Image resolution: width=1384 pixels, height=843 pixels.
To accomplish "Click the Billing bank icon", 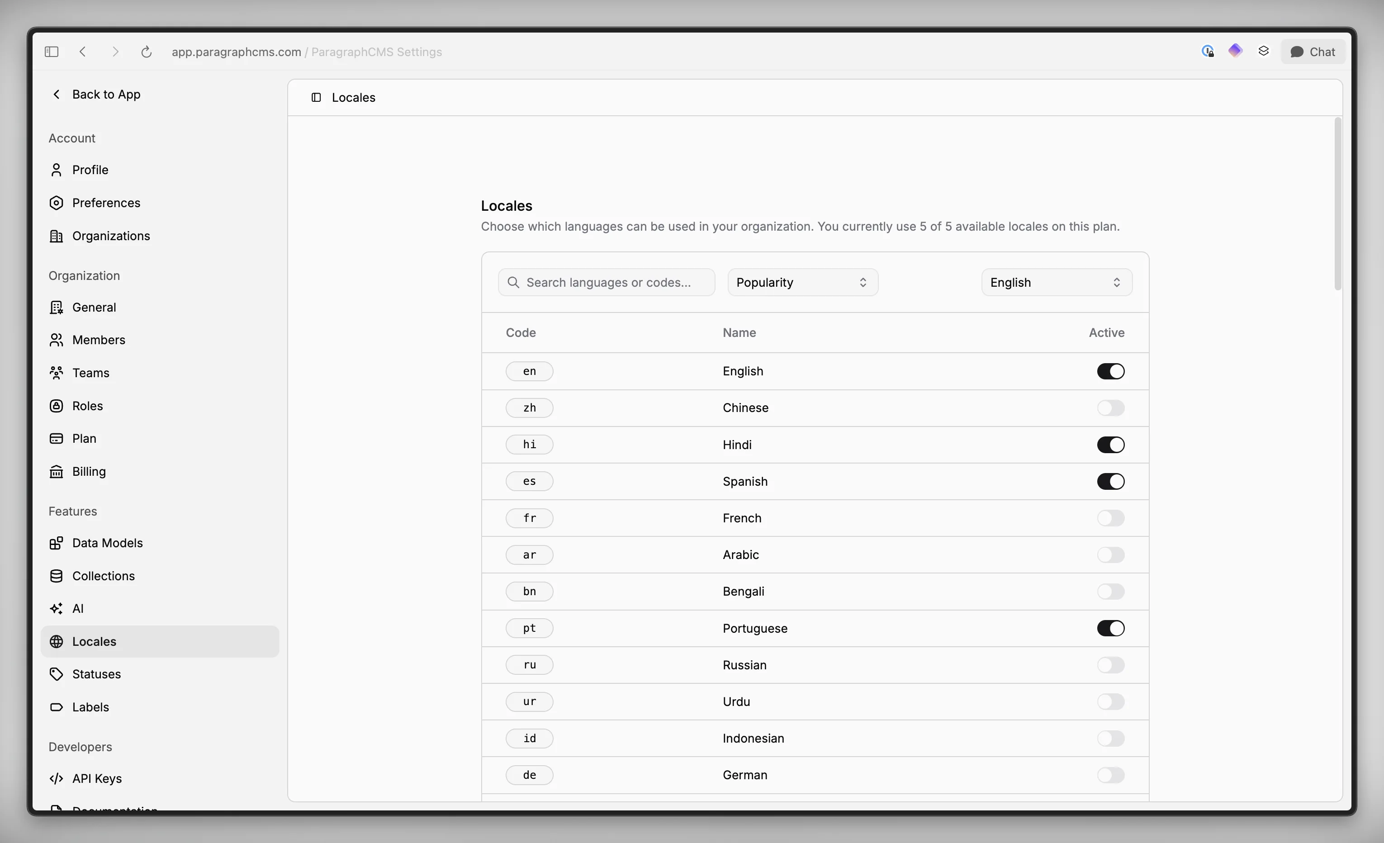I will tap(56, 472).
